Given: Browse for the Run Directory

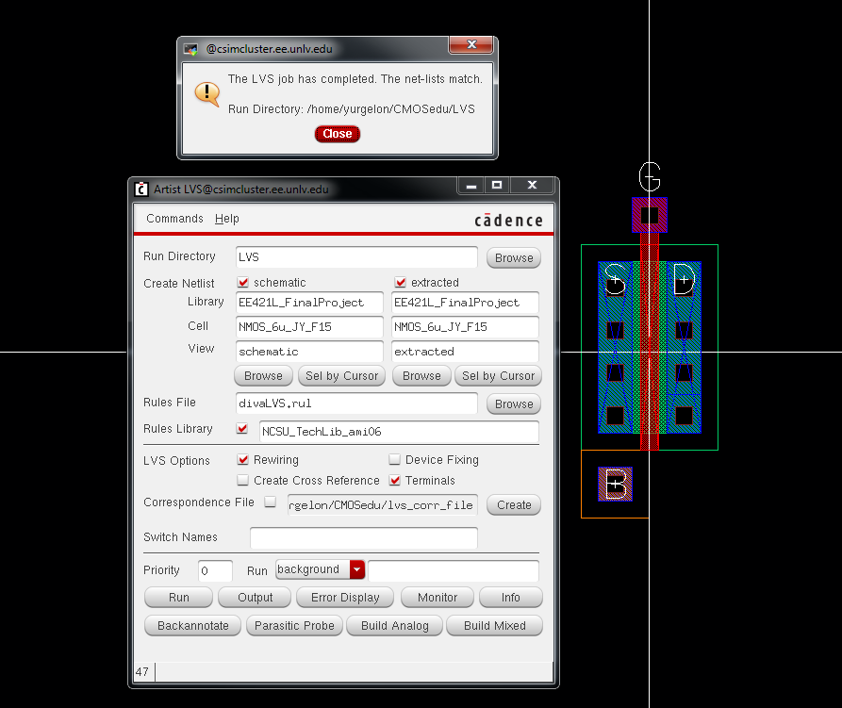Looking at the screenshot, I should [x=514, y=258].
